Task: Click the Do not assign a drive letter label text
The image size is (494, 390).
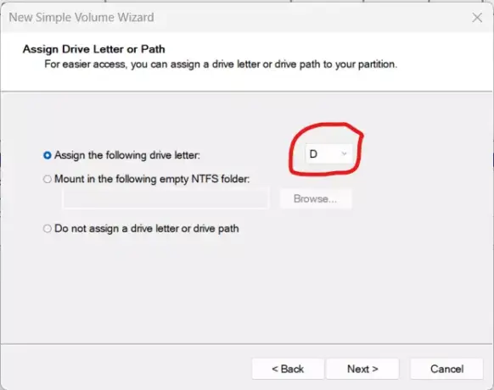Action: [147, 229]
